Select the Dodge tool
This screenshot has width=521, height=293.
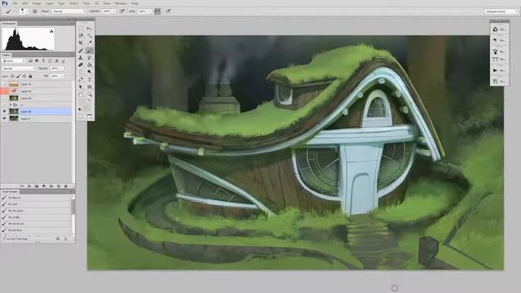pyautogui.click(x=90, y=72)
